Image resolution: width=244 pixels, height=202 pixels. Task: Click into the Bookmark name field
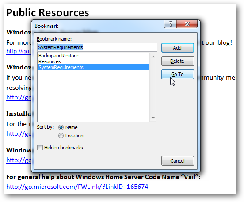tap(97, 47)
